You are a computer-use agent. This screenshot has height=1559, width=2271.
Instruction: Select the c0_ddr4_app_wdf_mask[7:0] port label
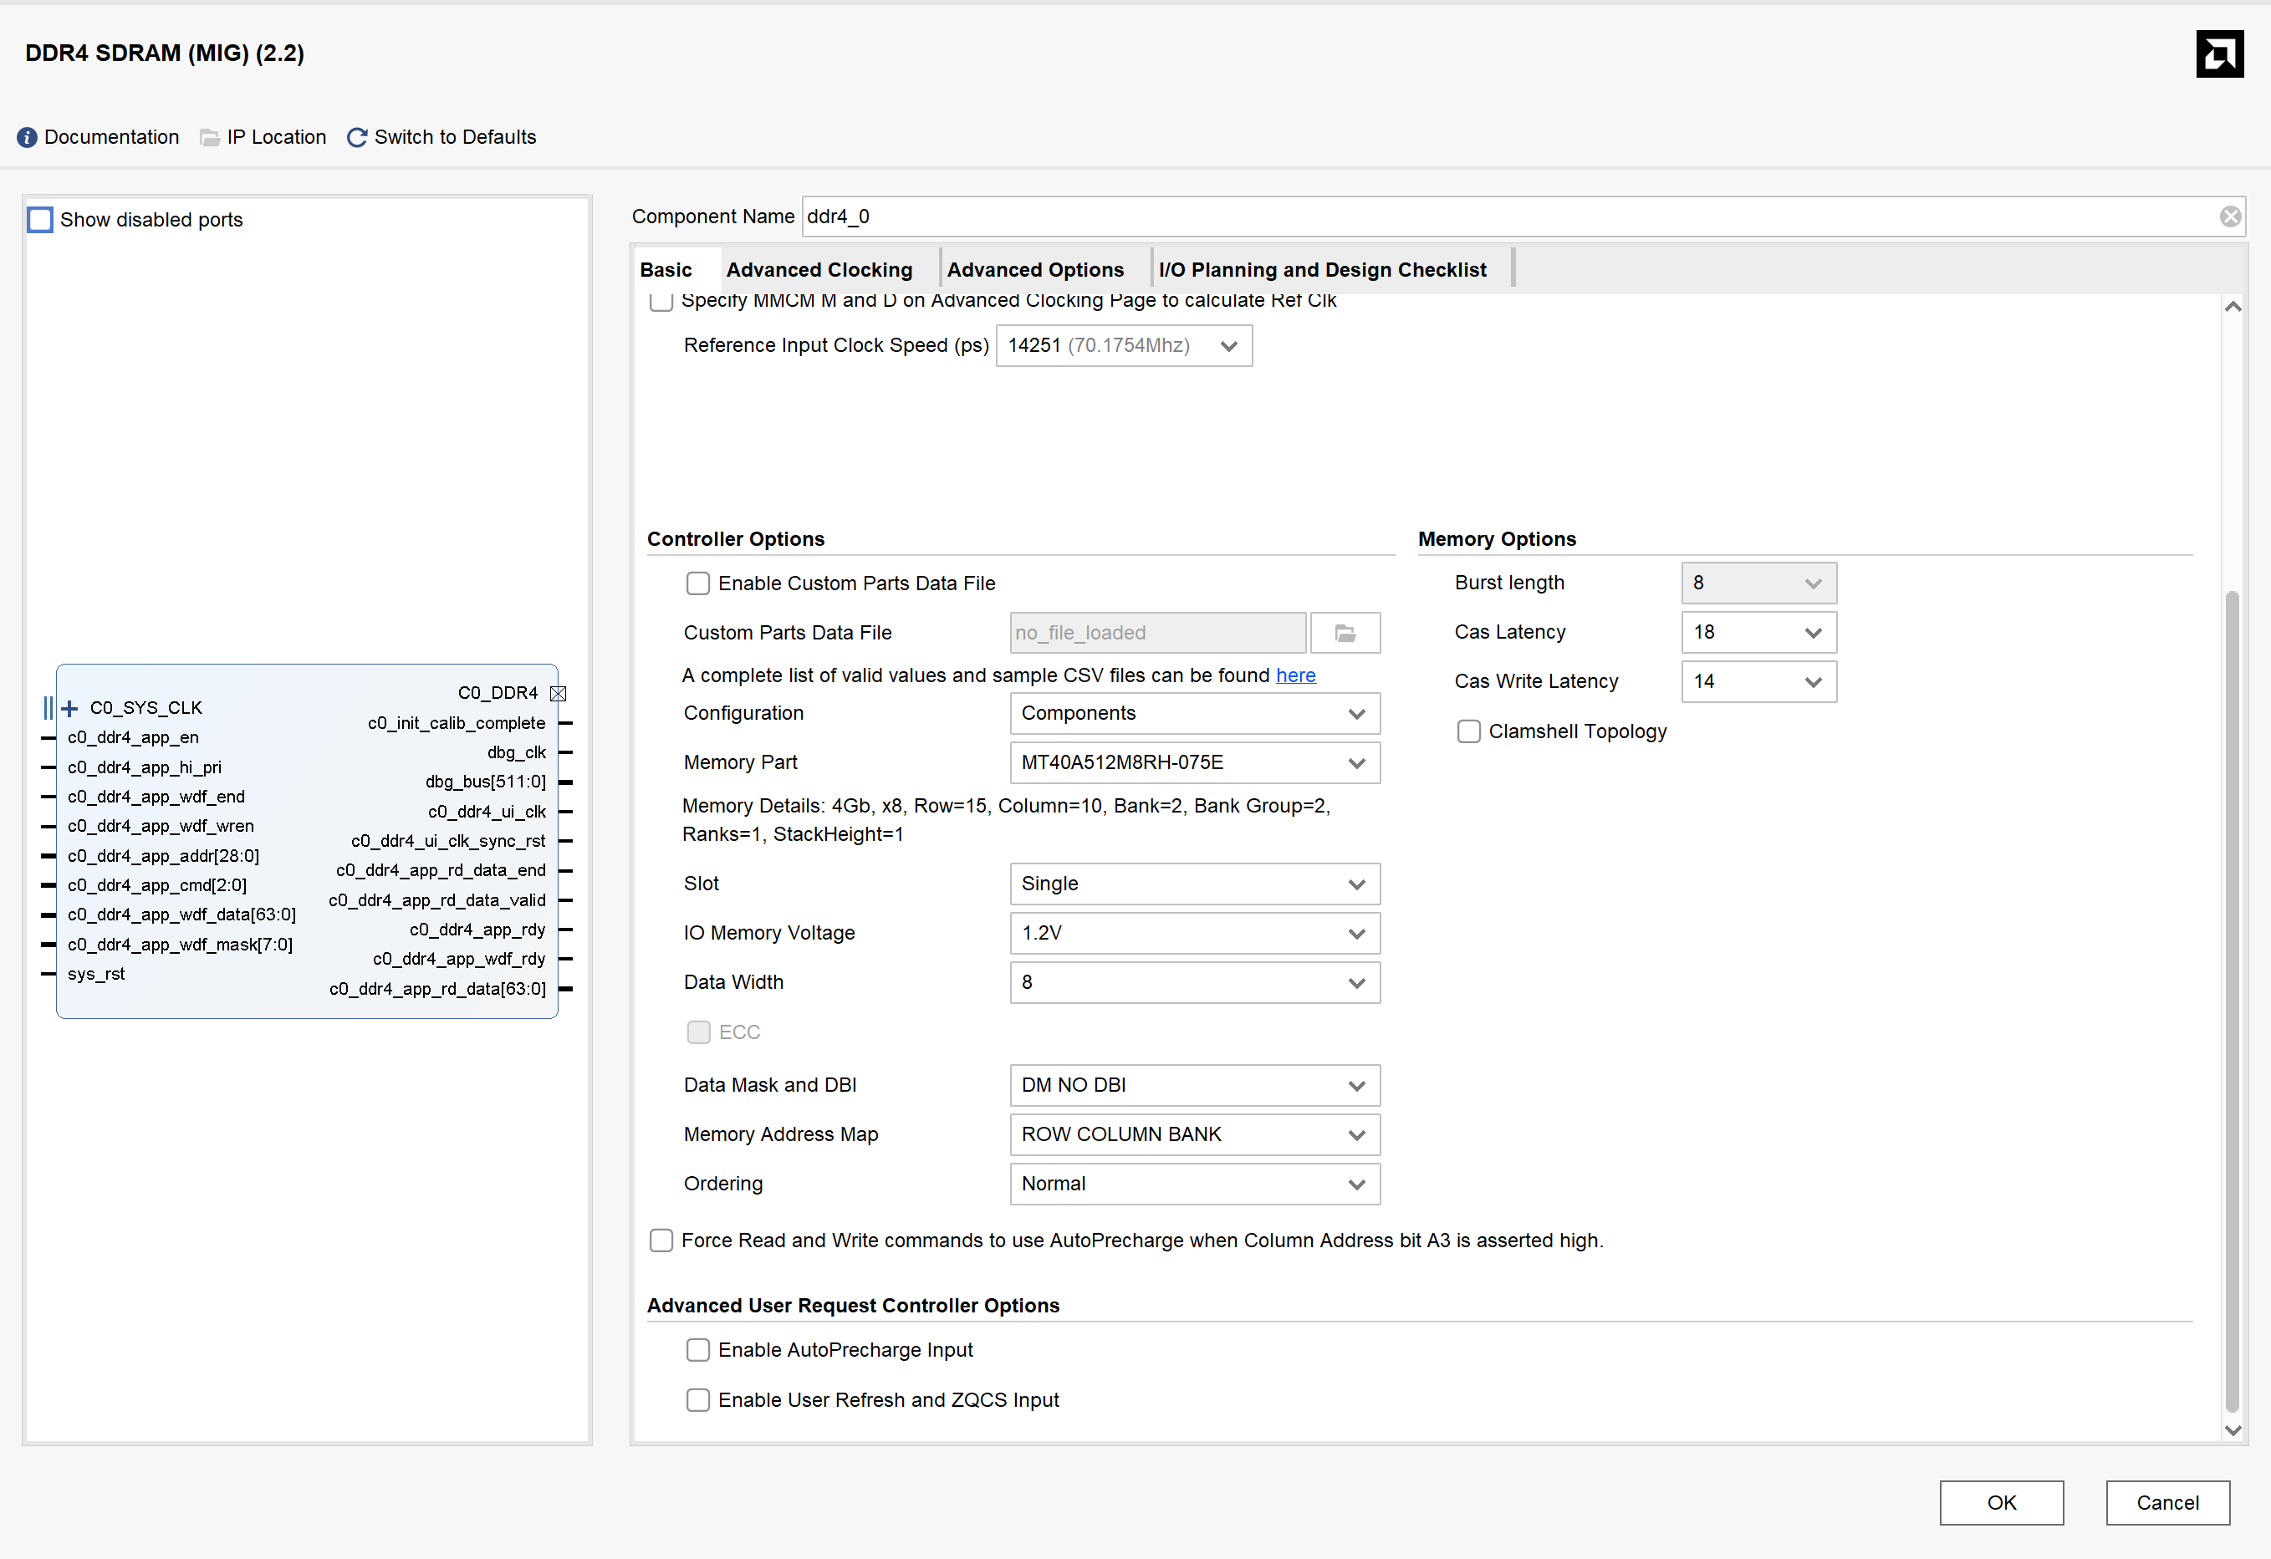pos(180,945)
